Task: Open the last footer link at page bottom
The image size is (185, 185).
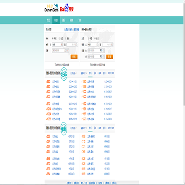Action: click(x=114, y=183)
